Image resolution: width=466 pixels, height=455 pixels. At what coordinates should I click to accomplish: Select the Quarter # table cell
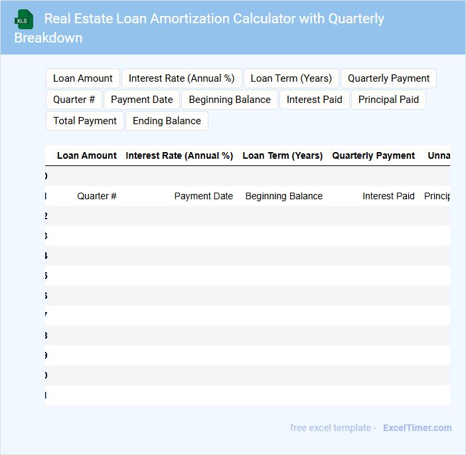tap(97, 196)
